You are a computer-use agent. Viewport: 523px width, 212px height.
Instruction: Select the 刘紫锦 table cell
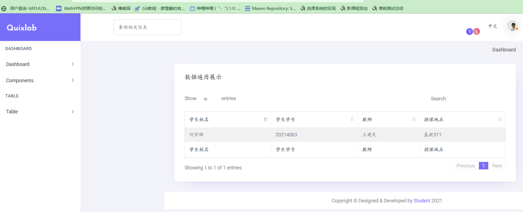(228, 134)
